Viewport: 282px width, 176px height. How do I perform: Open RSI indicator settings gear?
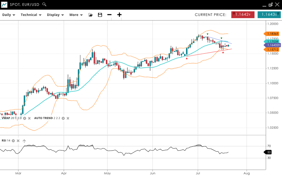point(13,141)
